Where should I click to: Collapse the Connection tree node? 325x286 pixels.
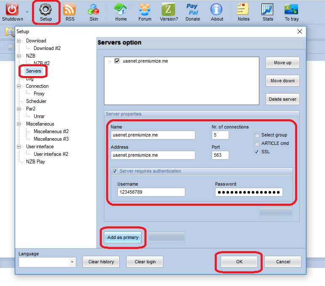pos(19,86)
